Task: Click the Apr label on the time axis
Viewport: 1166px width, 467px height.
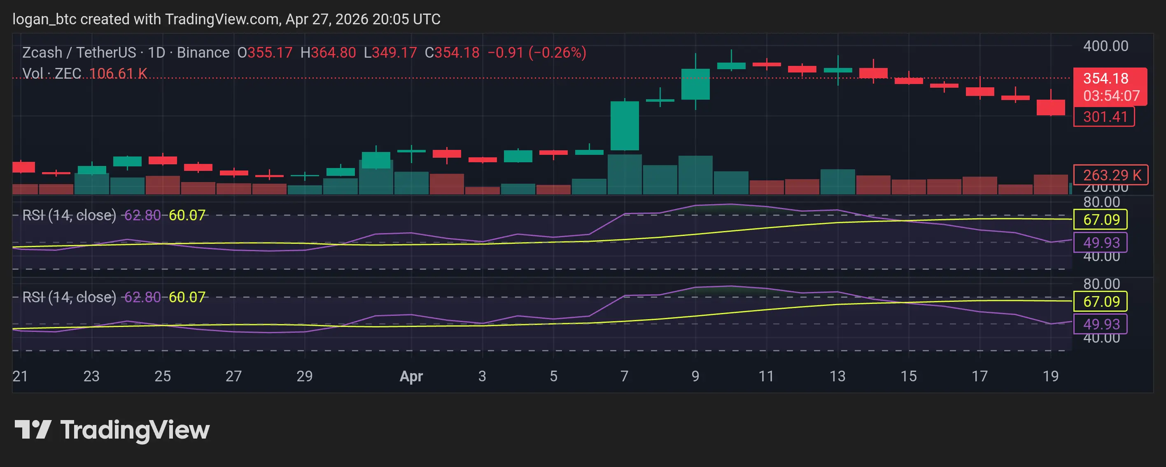Action: tap(411, 376)
